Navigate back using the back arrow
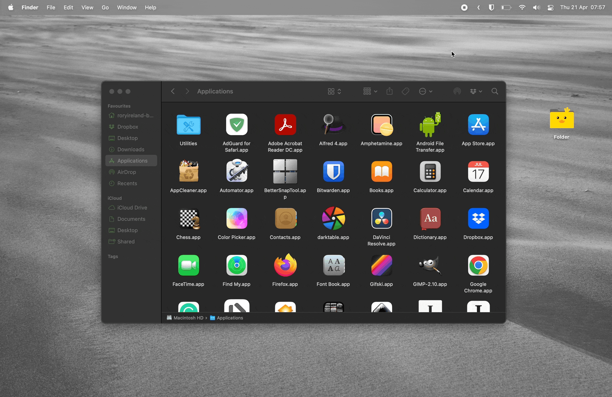 coord(172,91)
